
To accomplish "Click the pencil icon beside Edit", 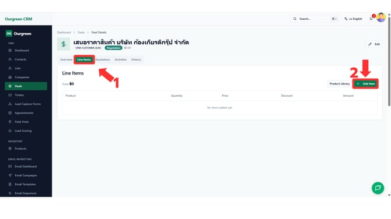I will click(x=370, y=44).
